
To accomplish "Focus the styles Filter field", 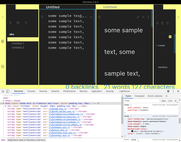I will 142,101.
